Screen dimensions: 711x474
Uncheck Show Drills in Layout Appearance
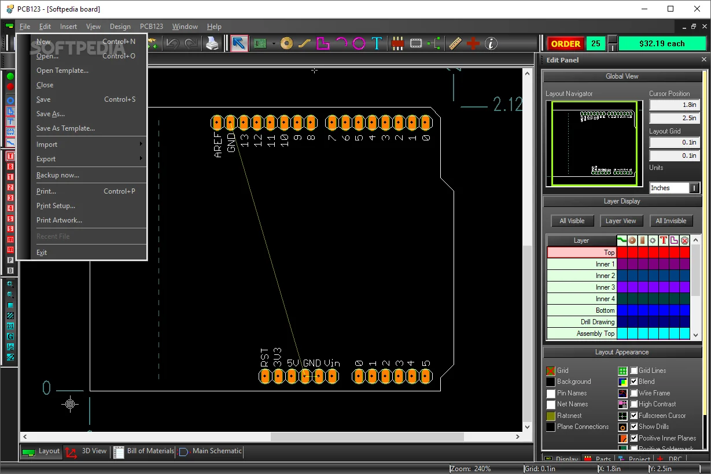click(632, 427)
